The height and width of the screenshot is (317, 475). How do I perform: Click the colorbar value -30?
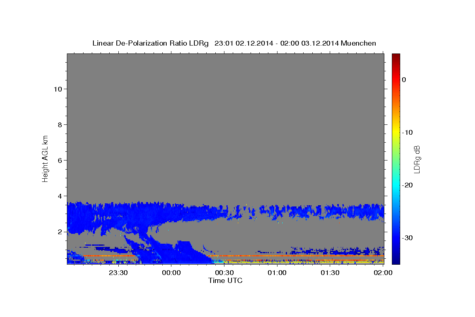pyautogui.click(x=407, y=238)
